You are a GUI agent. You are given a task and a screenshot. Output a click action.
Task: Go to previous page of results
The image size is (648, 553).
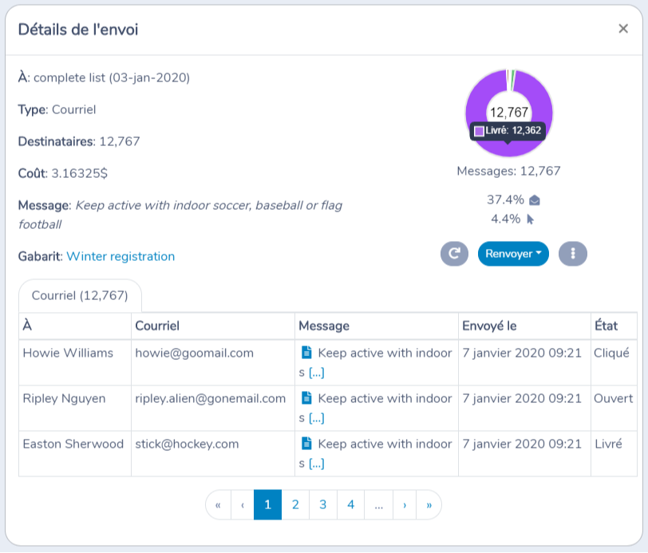pos(243,504)
